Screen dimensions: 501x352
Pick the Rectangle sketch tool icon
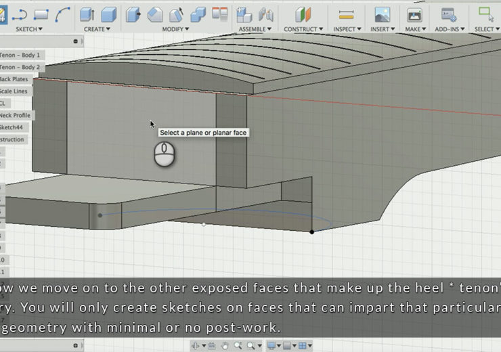pyautogui.click(x=41, y=14)
